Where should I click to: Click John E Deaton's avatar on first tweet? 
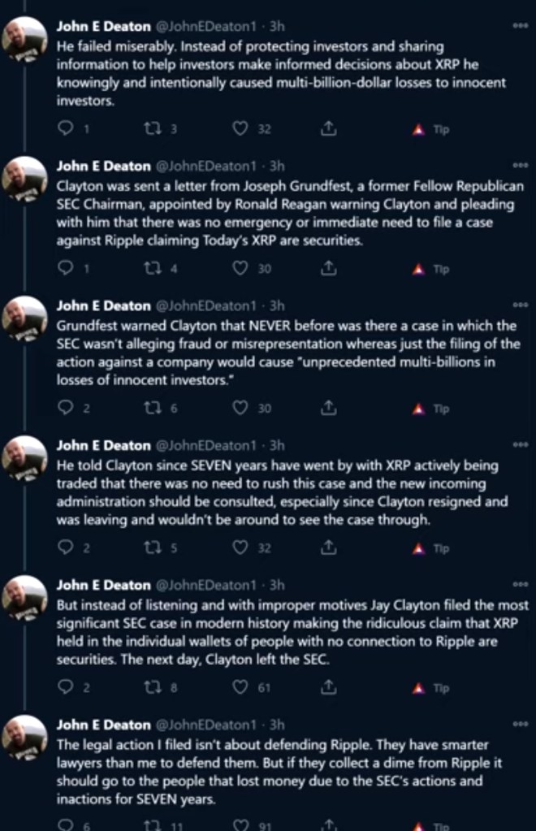pos(26,39)
